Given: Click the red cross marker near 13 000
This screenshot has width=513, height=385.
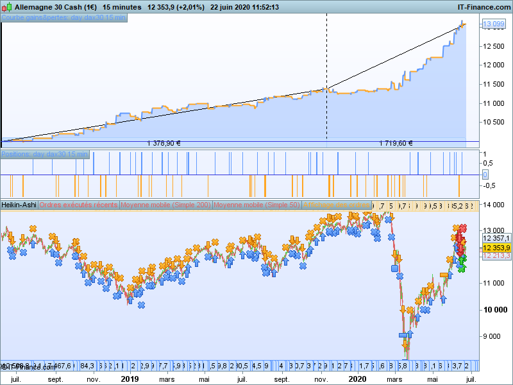Looking at the screenshot, I should tap(463, 228).
